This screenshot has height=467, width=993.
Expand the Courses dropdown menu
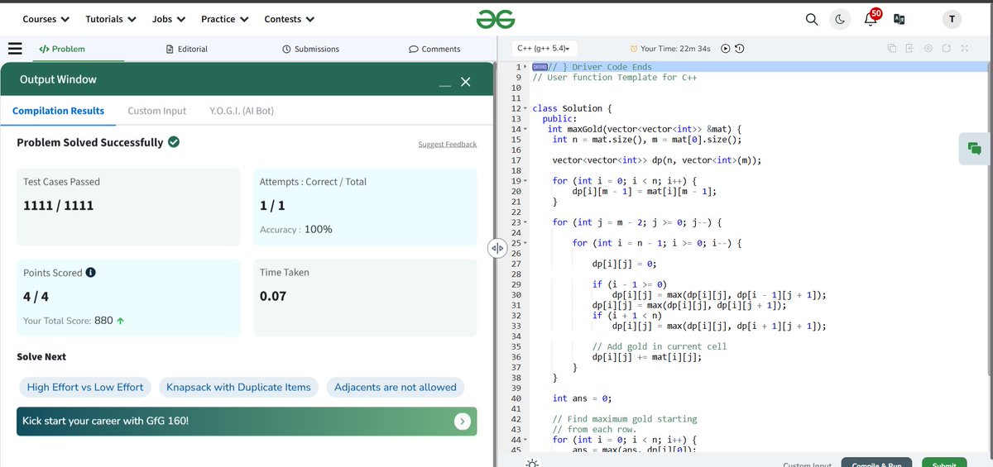(x=46, y=19)
